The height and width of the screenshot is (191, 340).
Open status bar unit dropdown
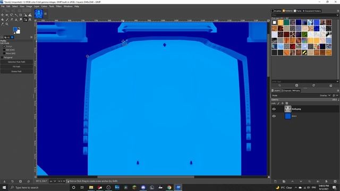click(x=53, y=181)
